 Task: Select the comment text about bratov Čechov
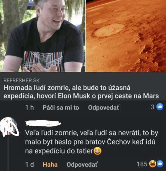(91, 142)
